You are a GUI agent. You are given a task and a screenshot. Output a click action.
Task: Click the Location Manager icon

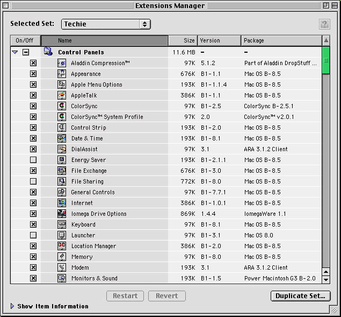pyautogui.click(x=62, y=246)
